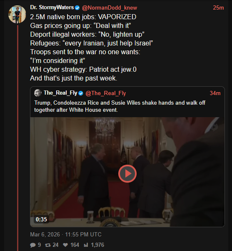Click the 0:35 video duration badge
The height and width of the screenshot is (251, 232).
(x=41, y=219)
